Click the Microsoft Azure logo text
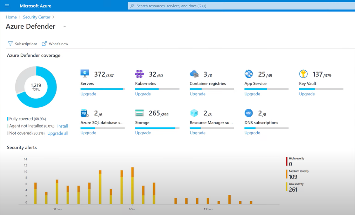The height and width of the screenshot is (215, 355). [x=36, y=6]
